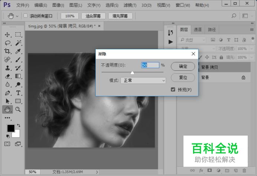Open the layer filter type dropdown

[192, 40]
